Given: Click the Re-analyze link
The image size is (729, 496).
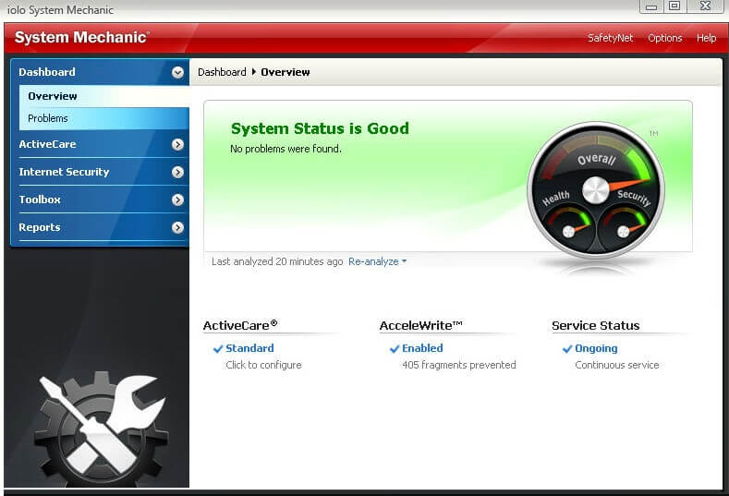Looking at the screenshot, I should pyautogui.click(x=373, y=261).
